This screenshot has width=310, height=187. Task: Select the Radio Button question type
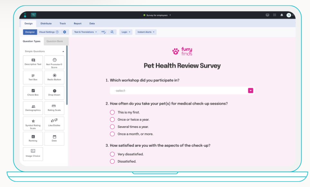coord(54,77)
